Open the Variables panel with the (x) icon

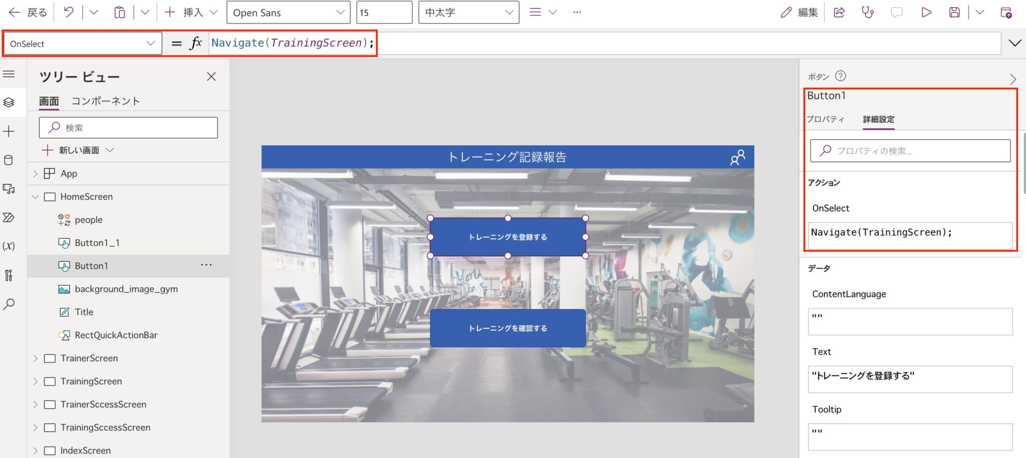[9, 245]
